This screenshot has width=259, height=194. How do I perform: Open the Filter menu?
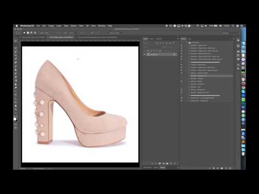(x=81, y=26)
